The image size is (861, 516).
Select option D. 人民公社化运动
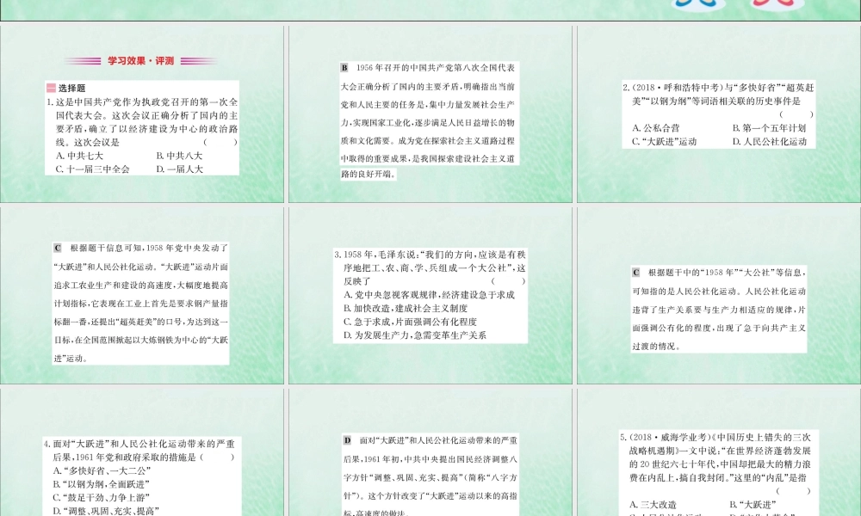[769, 142]
